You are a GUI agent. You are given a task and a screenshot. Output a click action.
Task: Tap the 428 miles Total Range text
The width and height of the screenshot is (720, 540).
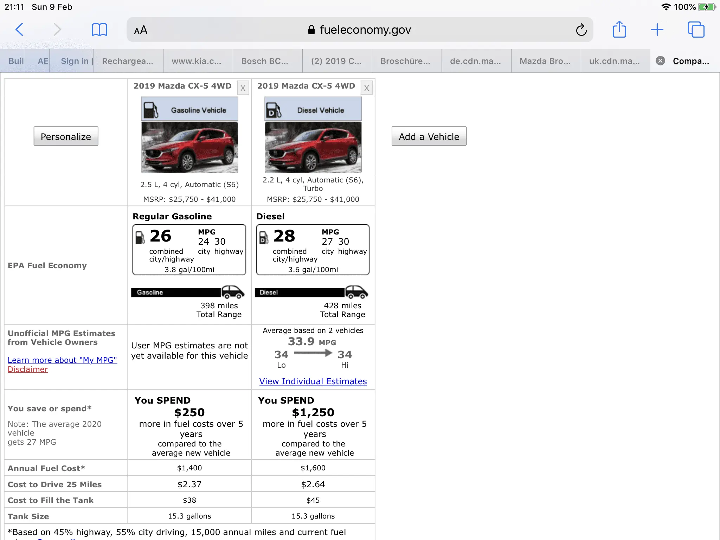[343, 310]
